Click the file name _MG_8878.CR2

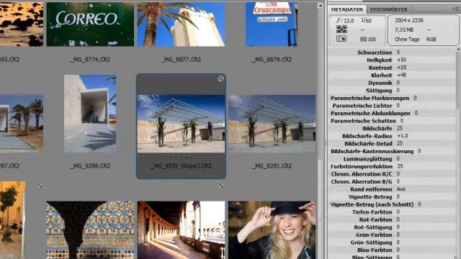coord(272,60)
